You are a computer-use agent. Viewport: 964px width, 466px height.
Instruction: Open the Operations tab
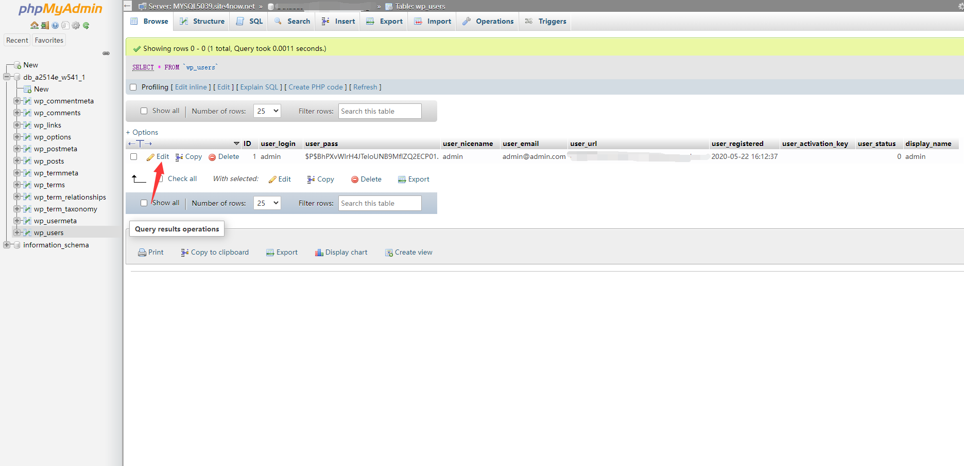(x=488, y=21)
